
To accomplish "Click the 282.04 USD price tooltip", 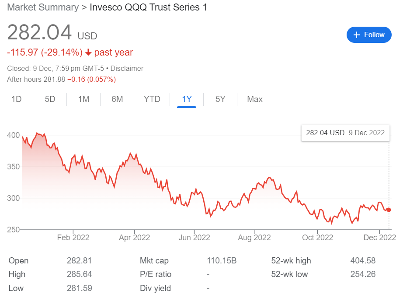I will tap(345, 133).
